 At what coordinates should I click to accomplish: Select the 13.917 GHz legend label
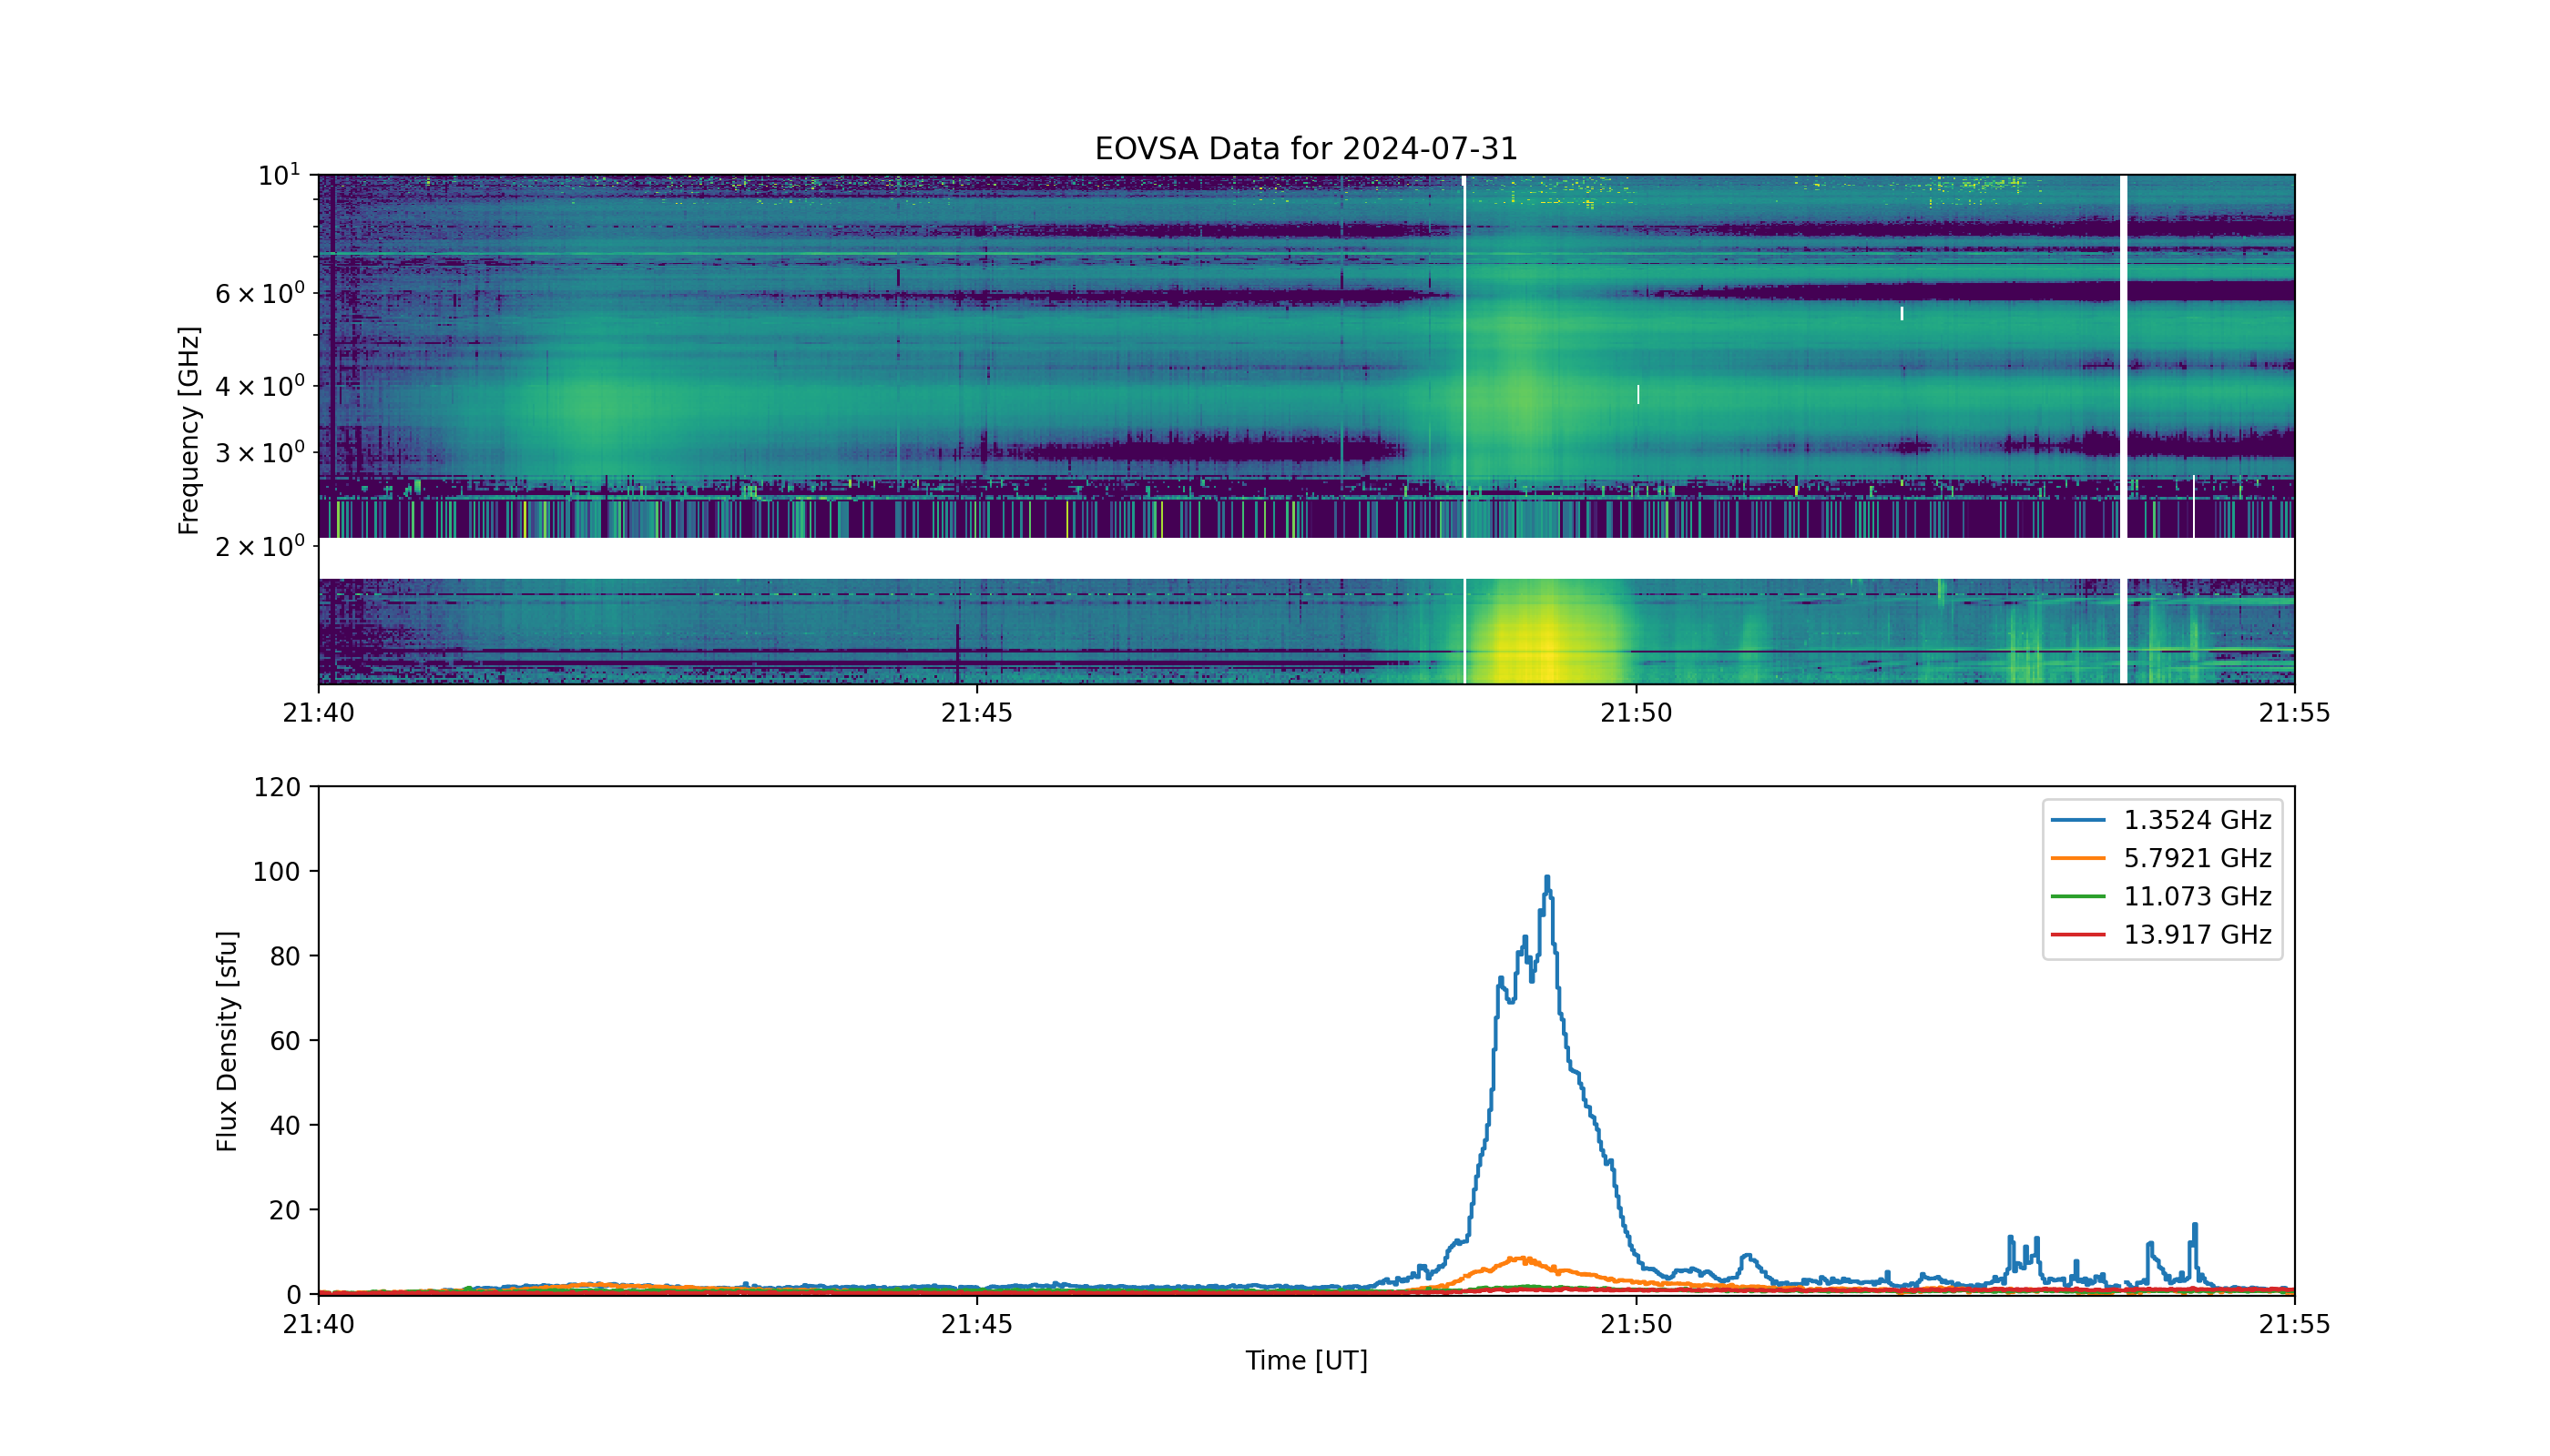click(2198, 934)
